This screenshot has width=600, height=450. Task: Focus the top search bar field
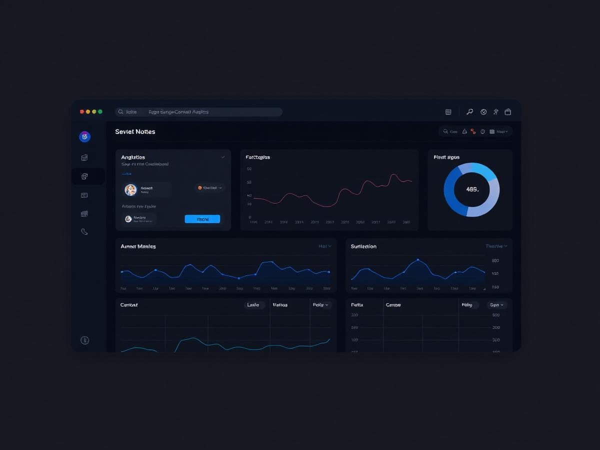(x=198, y=112)
